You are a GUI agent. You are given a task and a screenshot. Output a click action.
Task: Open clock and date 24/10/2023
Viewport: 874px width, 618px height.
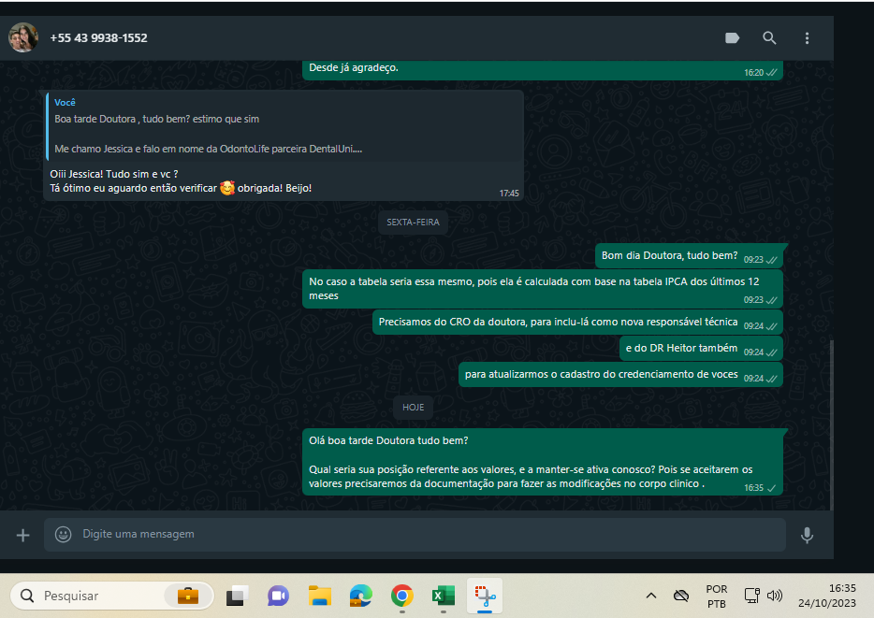(826, 596)
